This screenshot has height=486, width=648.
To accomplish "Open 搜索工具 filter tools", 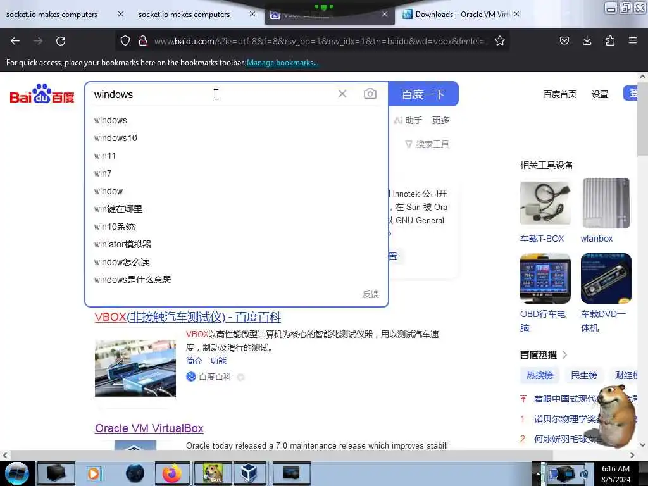I will [427, 144].
